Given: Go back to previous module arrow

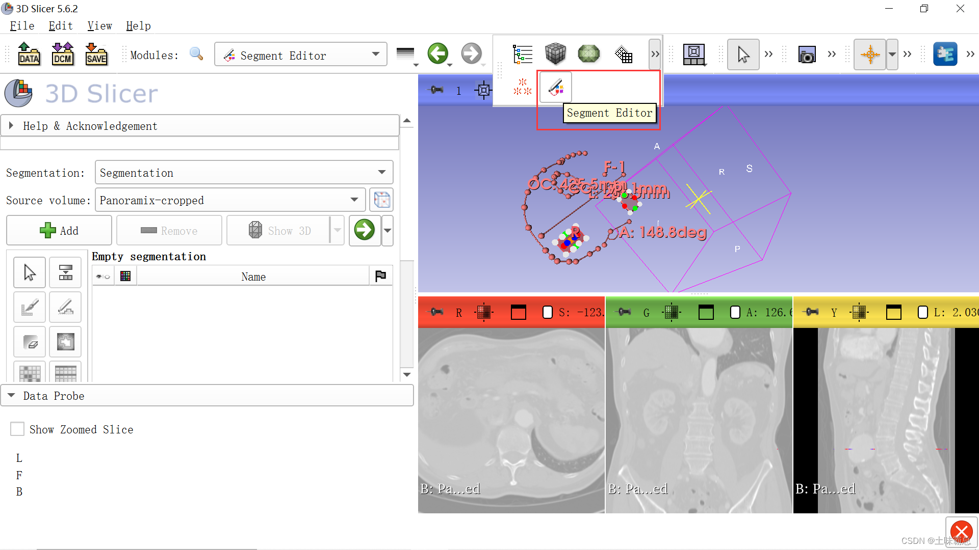Looking at the screenshot, I should 437,54.
